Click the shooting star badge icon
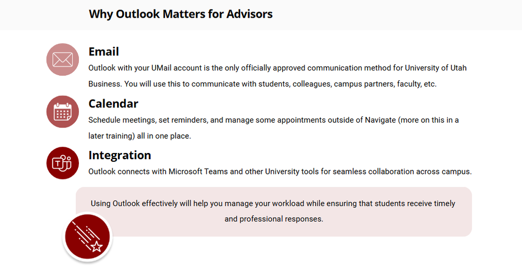This screenshot has height=272, width=522. pyautogui.click(x=88, y=236)
